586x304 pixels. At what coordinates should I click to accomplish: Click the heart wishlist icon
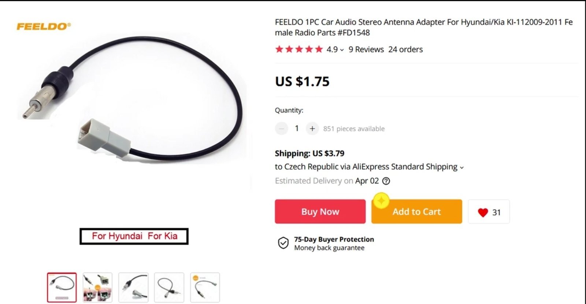(483, 212)
